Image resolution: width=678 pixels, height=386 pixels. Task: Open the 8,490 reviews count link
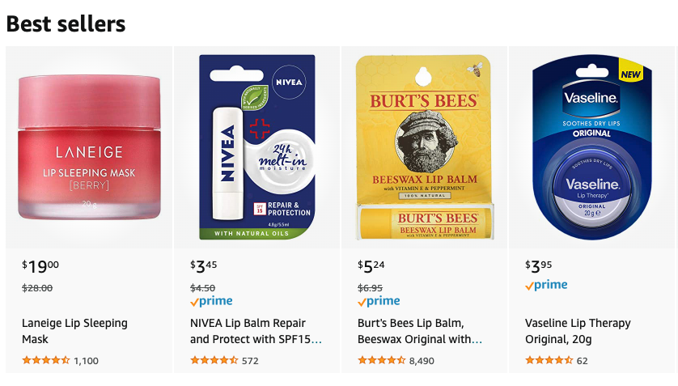(x=422, y=361)
